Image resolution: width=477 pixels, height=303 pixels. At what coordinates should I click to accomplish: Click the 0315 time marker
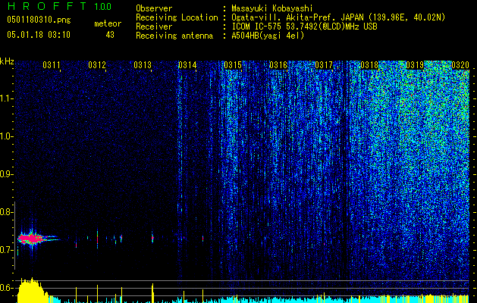coord(233,64)
